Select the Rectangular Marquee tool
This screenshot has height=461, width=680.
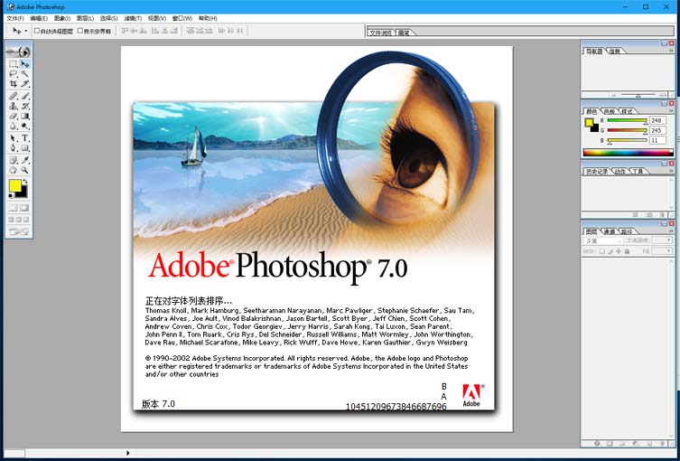click(x=13, y=64)
